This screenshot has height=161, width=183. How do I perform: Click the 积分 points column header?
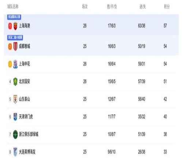coord(167,7)
